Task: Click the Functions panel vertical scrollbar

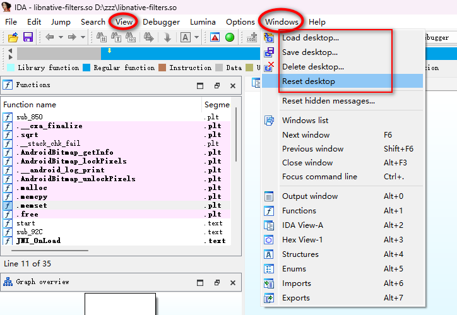Action: tap(236, 134)
